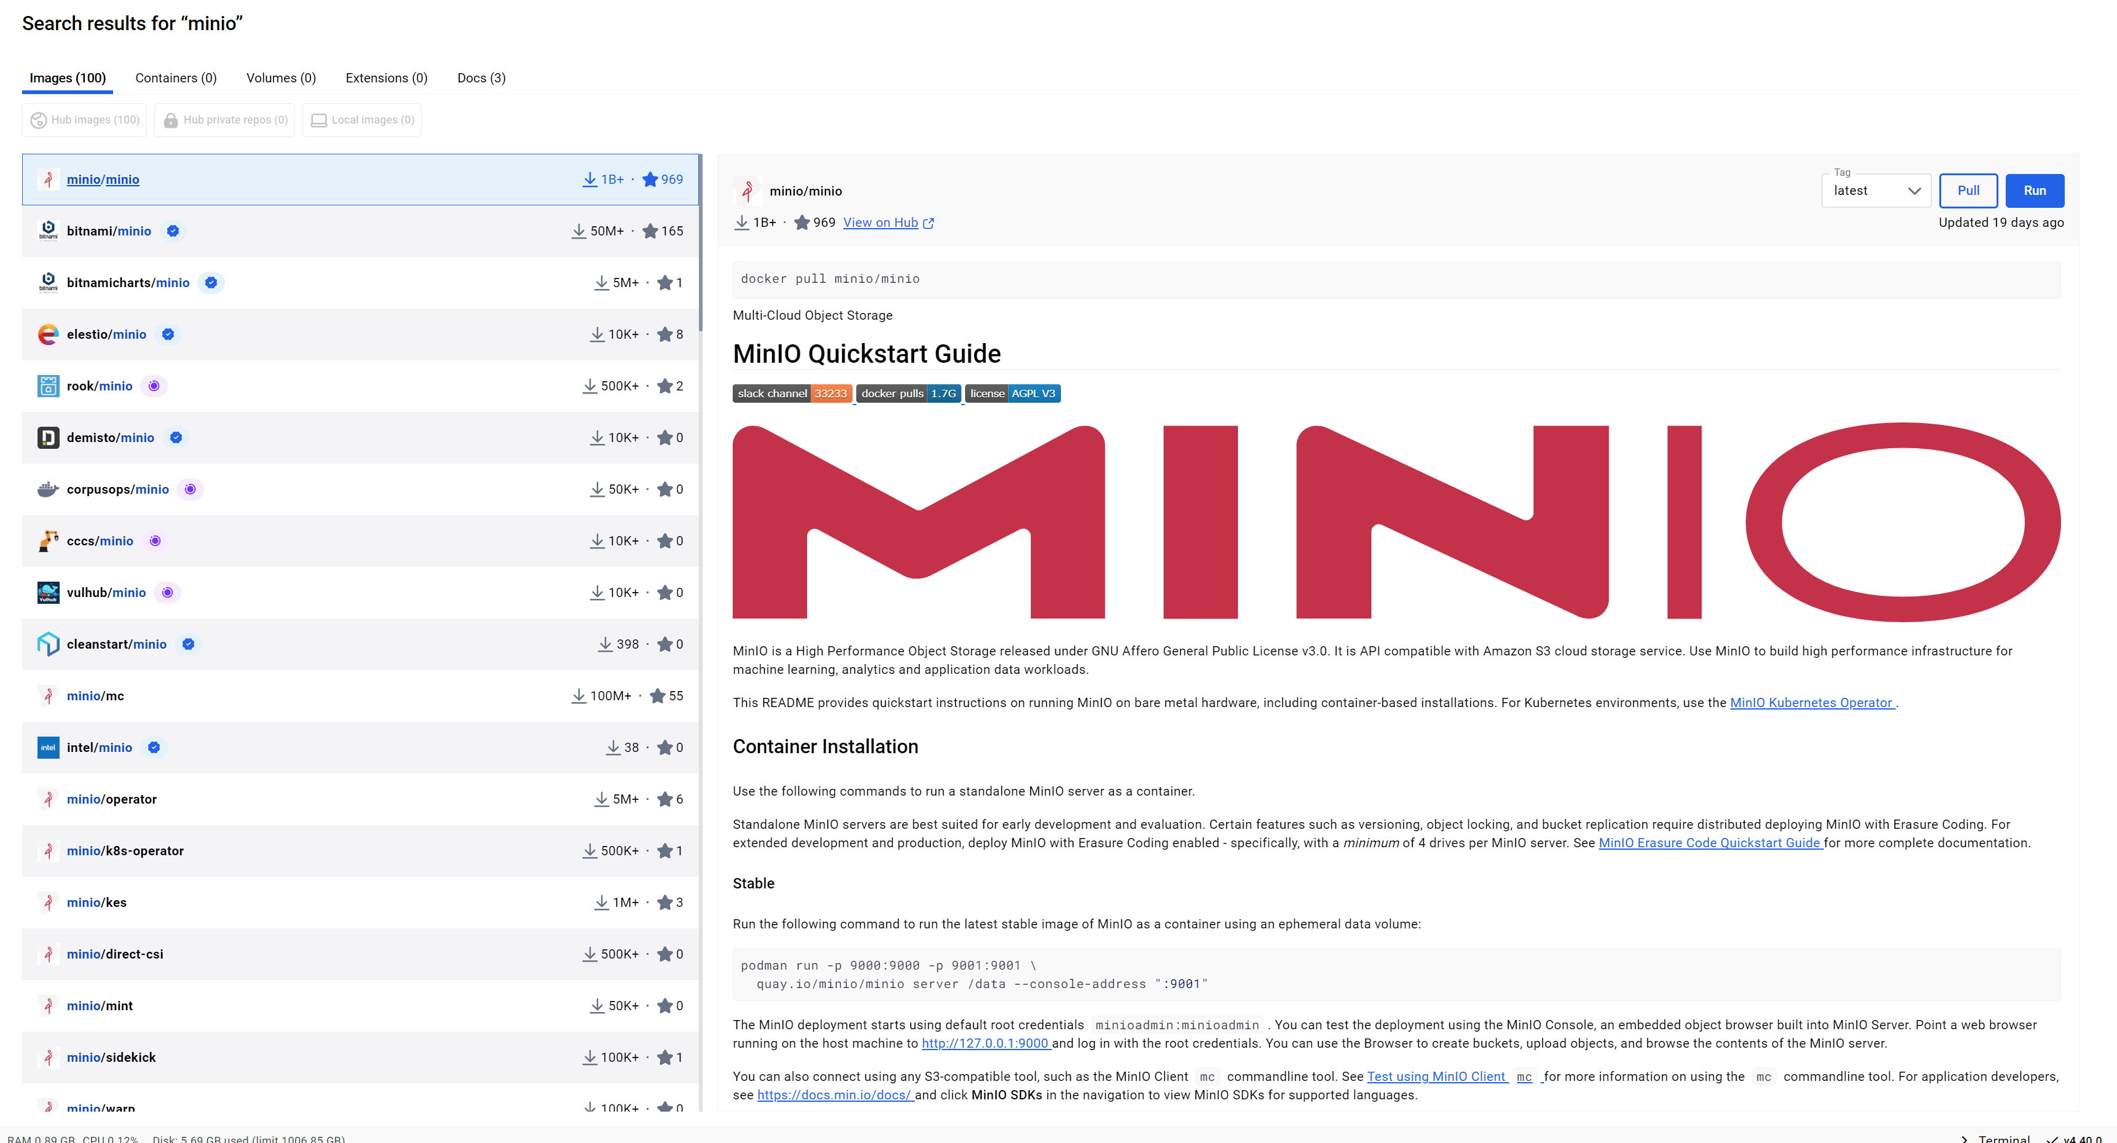This screenshot has height=1143, width=2117.
Task: Click the star icon in minio/minio row
Action: click(650, 180)
